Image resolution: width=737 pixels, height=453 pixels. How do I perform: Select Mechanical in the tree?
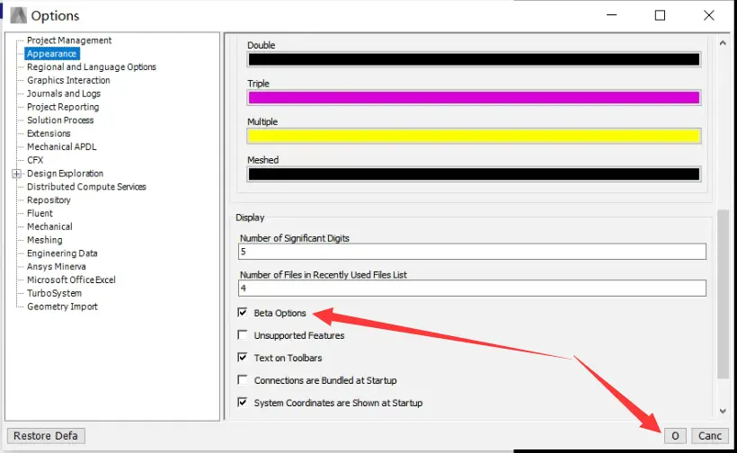49,226
